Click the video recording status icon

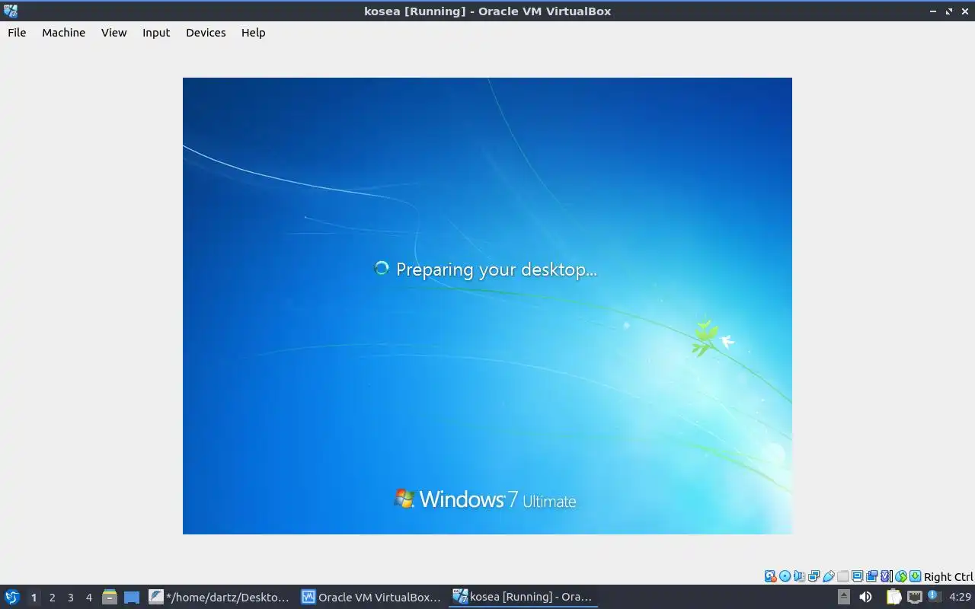[871, 576]
